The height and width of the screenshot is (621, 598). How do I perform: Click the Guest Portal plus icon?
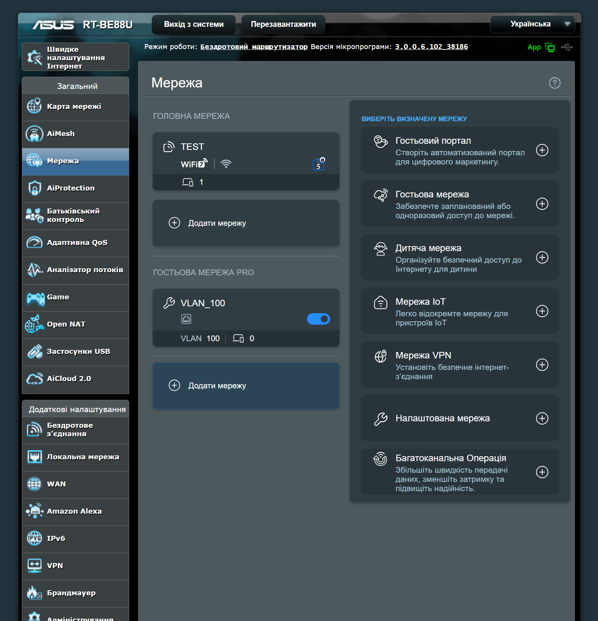[542, 150]
